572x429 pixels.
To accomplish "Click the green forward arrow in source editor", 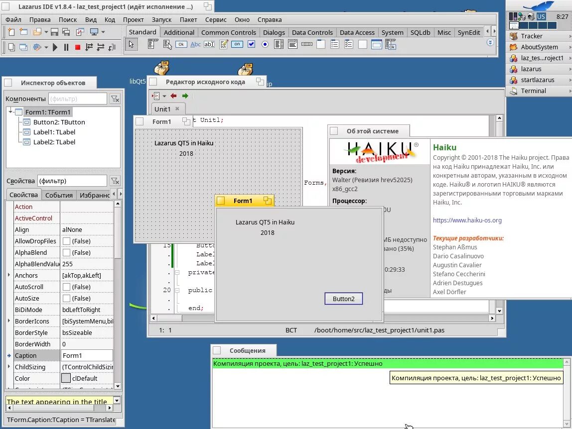I will point(185,96).
